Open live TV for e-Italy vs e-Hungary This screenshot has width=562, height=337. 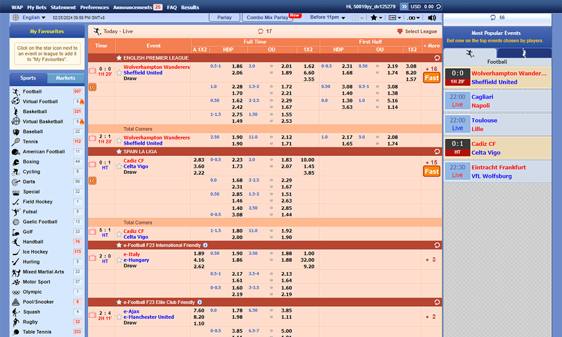pyautogui.click(x=93, y=257)
